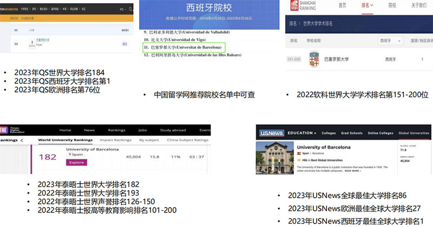Click the purple Explore button
Image resolution: width=433 pixels, height=227 pixels.
[x=76, y=163]
